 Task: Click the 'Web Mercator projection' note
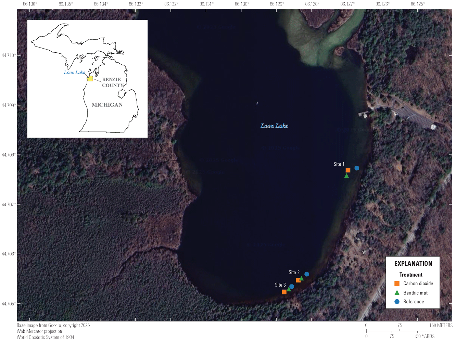(39, 331)
